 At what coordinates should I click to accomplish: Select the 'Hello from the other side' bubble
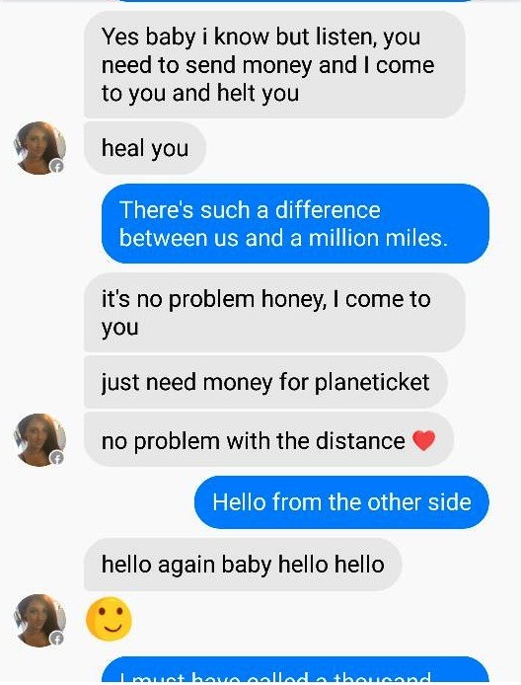click(341, 502)
